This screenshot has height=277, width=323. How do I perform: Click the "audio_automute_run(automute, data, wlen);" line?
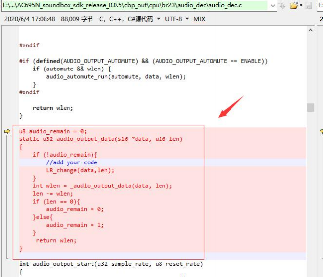click(x=116, y=77)
